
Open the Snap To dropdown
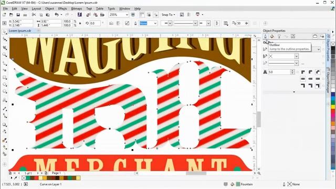[168, 15]
